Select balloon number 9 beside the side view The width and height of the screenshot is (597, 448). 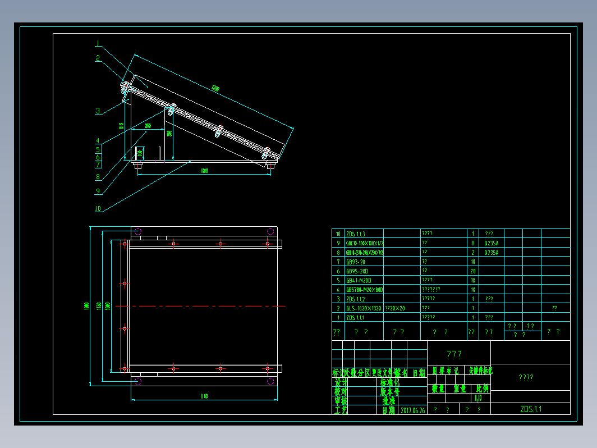click(98, 191)
